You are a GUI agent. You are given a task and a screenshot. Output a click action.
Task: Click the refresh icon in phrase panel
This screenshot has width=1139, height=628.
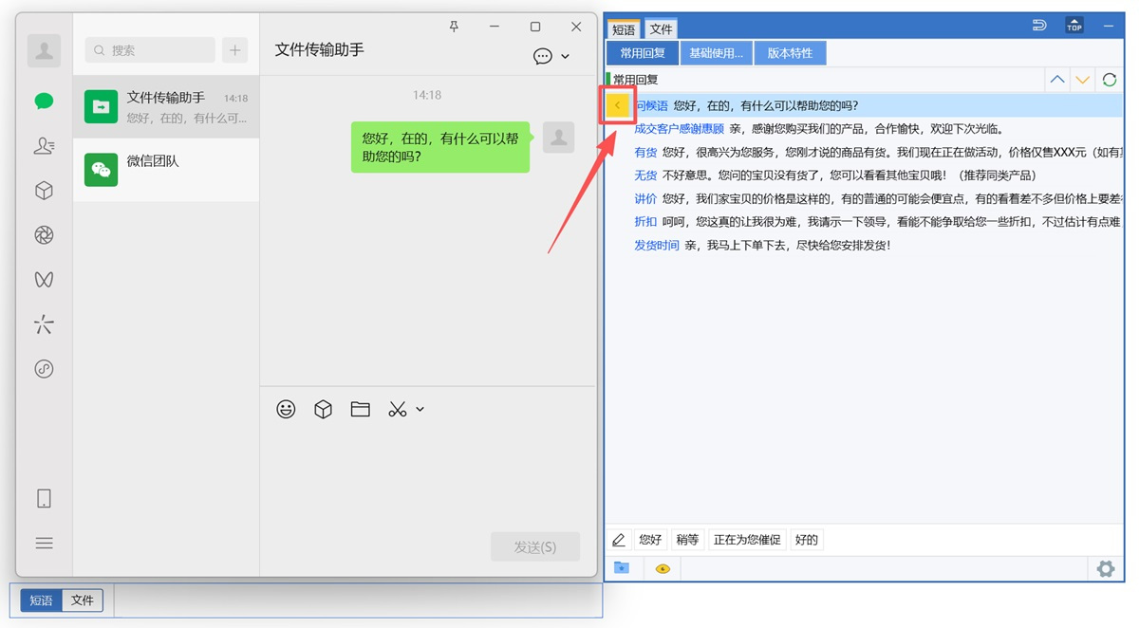pos(1109,80)
